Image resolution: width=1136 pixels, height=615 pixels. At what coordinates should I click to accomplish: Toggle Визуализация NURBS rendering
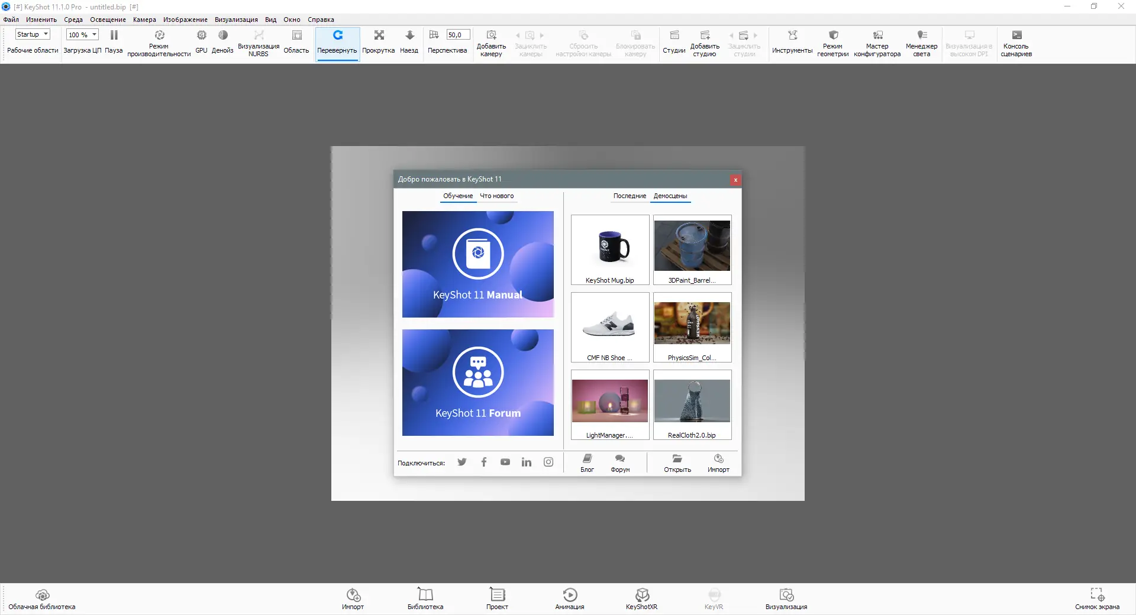coord(259,43)
